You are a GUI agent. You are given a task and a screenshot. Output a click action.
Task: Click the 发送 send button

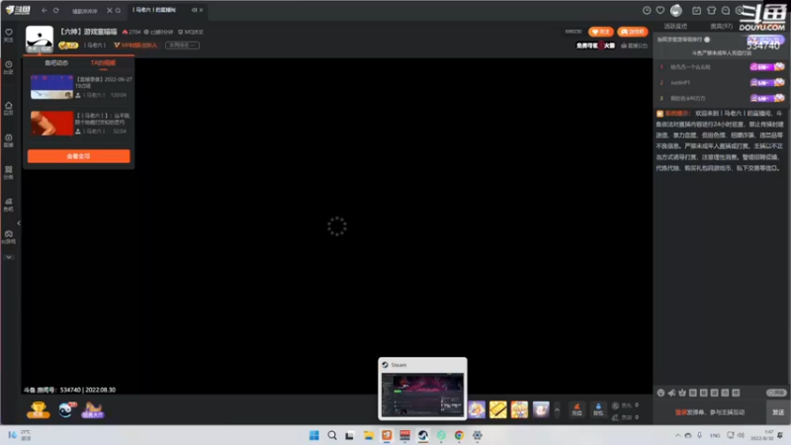(778, 412)
